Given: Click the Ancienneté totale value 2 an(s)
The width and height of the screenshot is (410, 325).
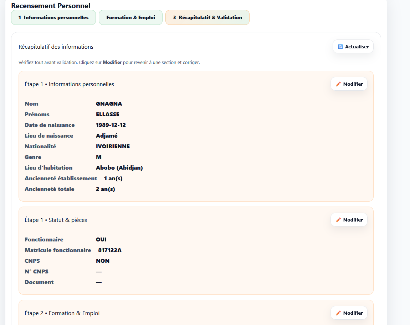Looking at the screenshot, I should 105,189.
